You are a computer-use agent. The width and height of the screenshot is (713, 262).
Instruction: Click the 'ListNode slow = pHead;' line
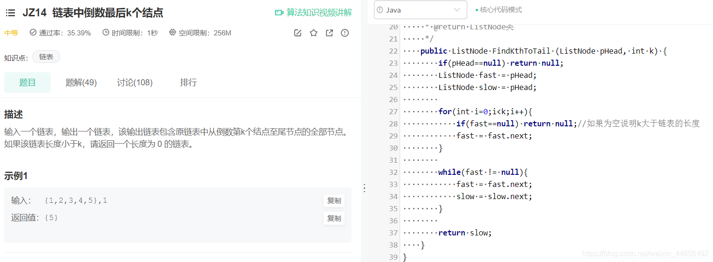487,88
